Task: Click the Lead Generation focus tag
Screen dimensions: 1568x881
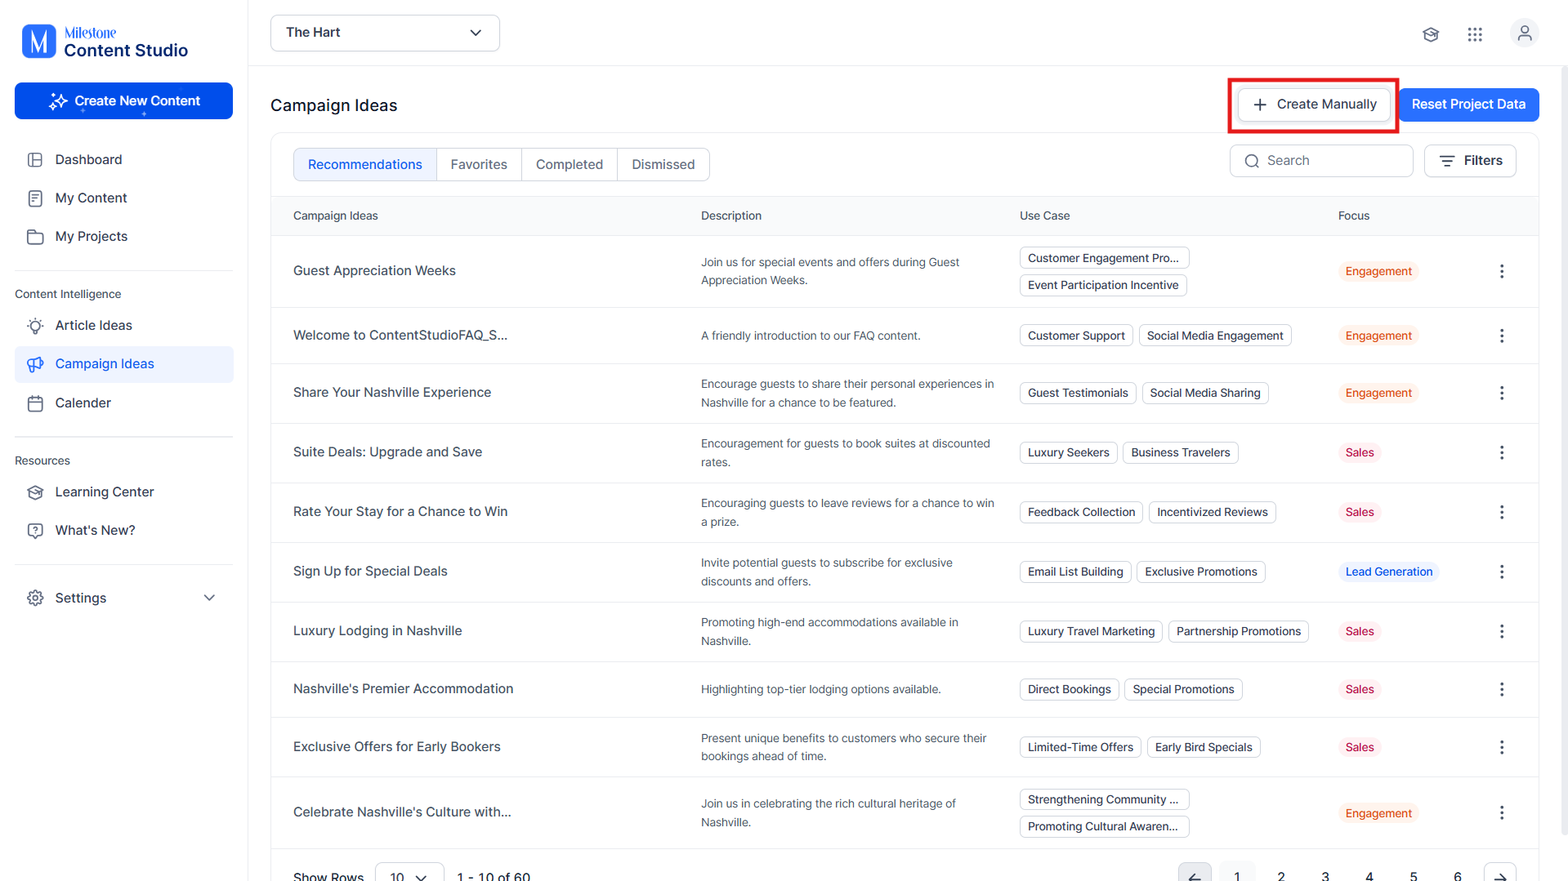Action: point(1389,572)
